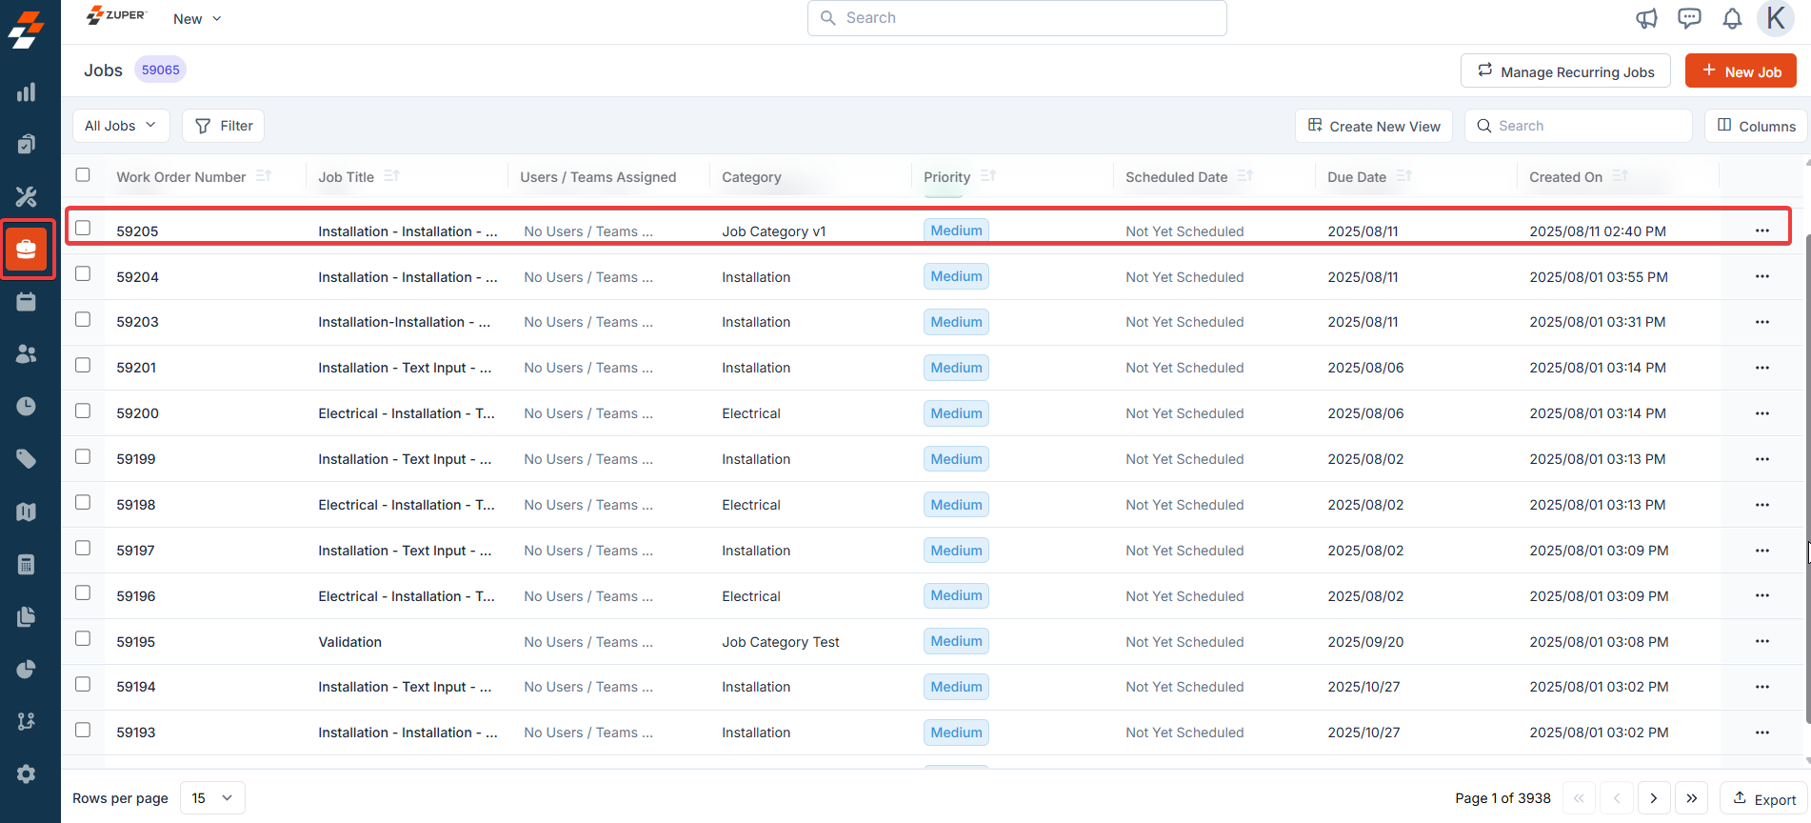1811x823 pixels.
Task: Open Manage Recurring Jobs
Action: coord(1565,71)
